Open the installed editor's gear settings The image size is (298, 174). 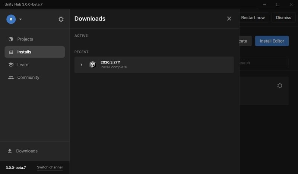coord(280,86)
